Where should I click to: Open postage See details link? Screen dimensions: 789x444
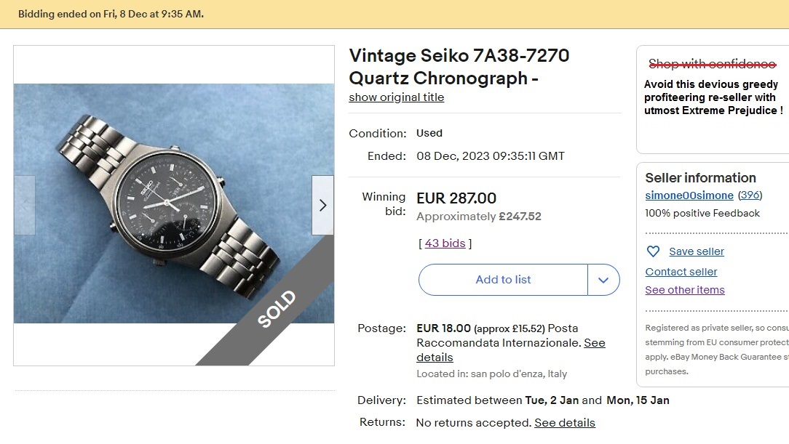pos(435,358)
